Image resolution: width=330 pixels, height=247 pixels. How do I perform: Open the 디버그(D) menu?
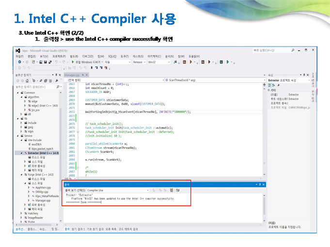click(x=88, y=56)
